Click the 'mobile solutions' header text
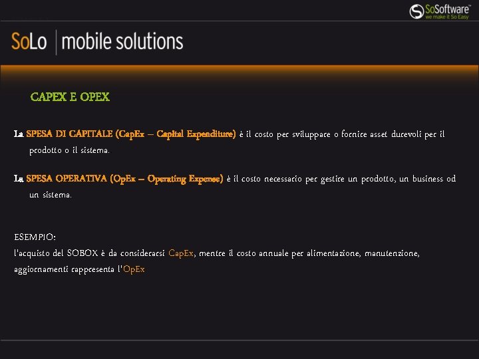This screenshot has width=479, height=359. point(123,42)
